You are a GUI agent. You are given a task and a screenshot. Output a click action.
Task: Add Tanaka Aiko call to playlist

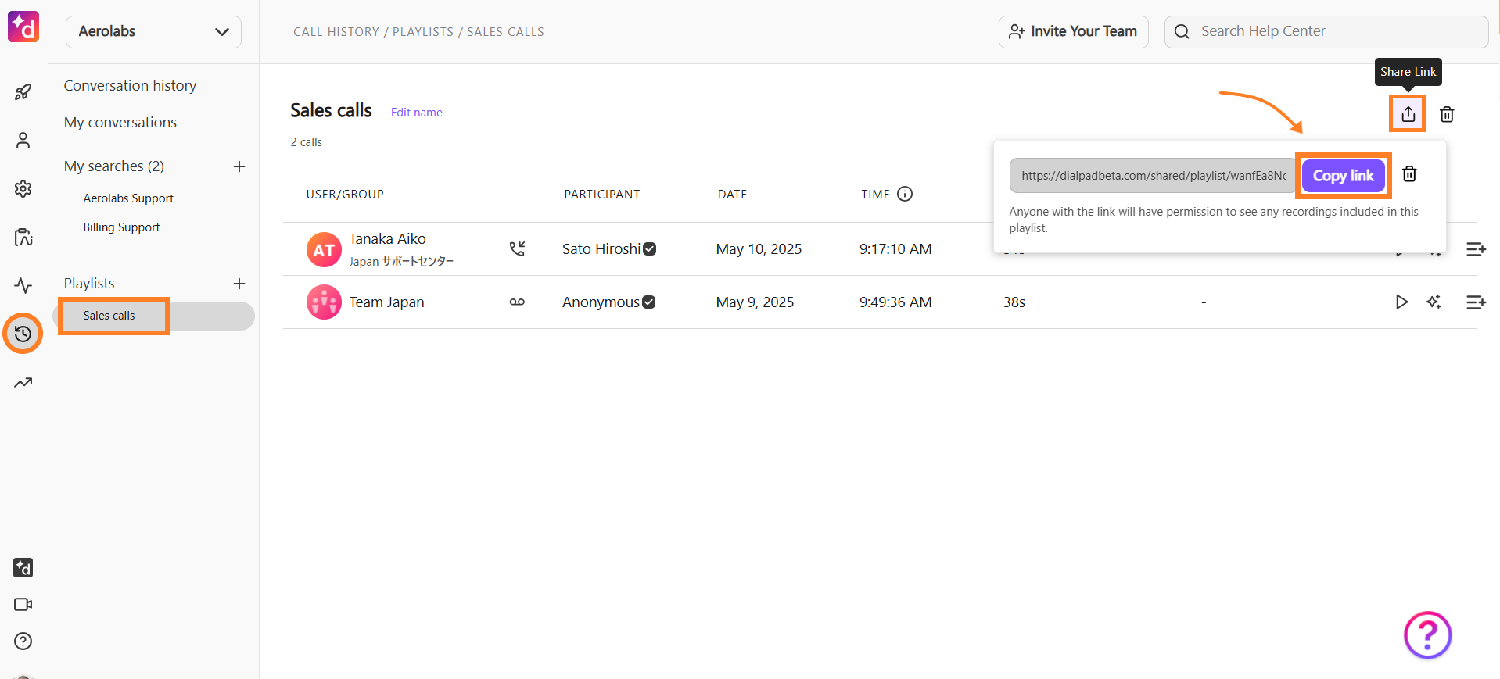pyautogui.click(x=1476, y=249)
